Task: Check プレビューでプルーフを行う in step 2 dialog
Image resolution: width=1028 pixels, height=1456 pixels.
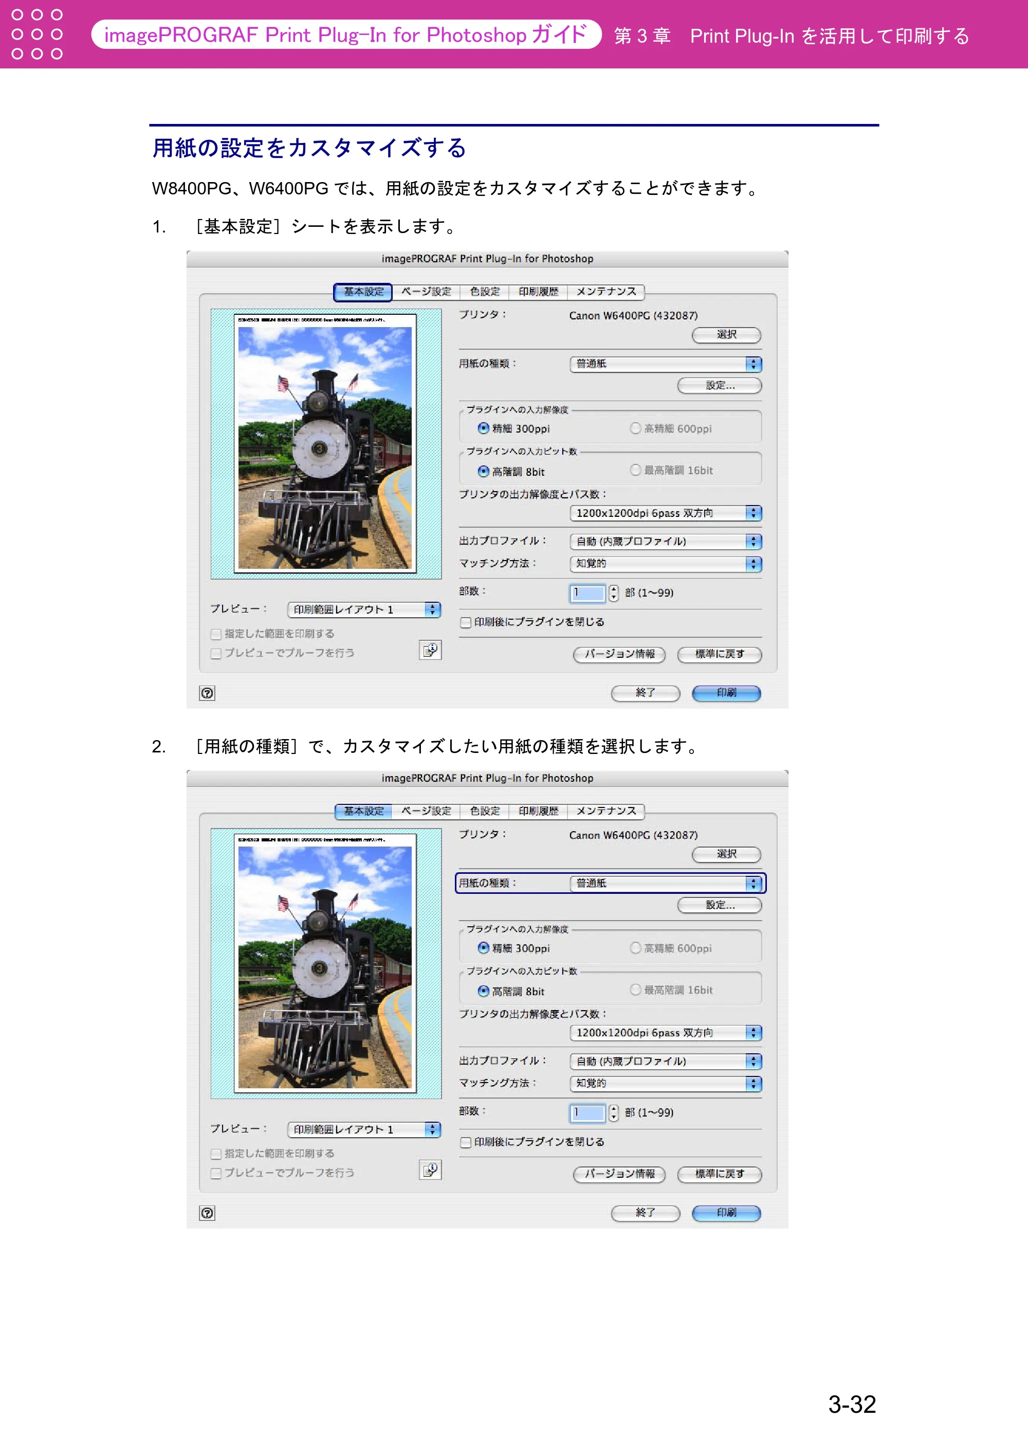Action: [216, 1173]
